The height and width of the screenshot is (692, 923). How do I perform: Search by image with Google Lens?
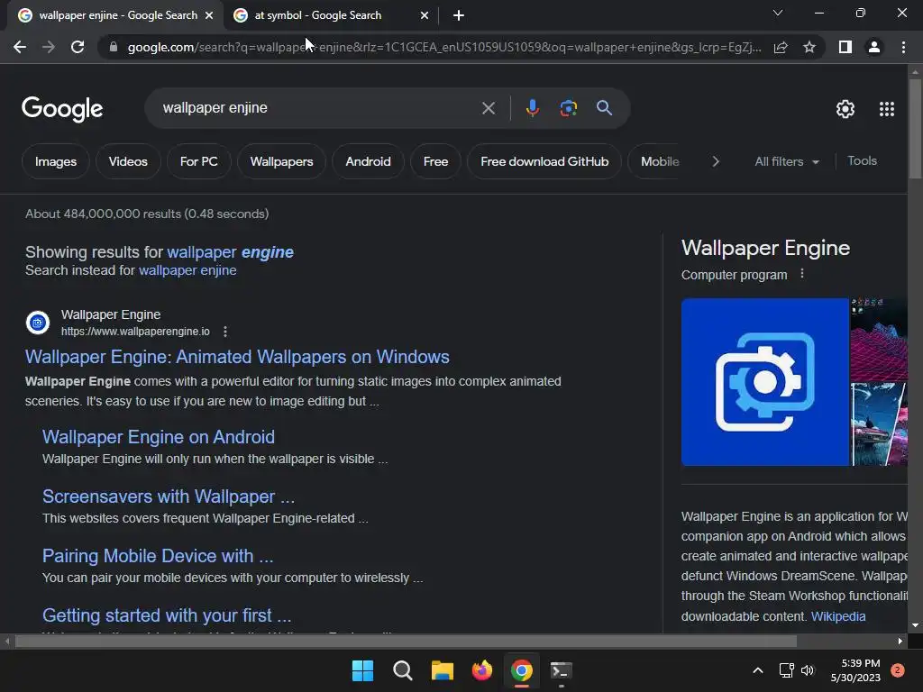click(x=568, y=108)
